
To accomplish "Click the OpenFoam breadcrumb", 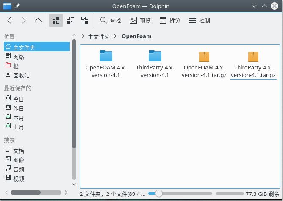I will (x=136, y=36).
